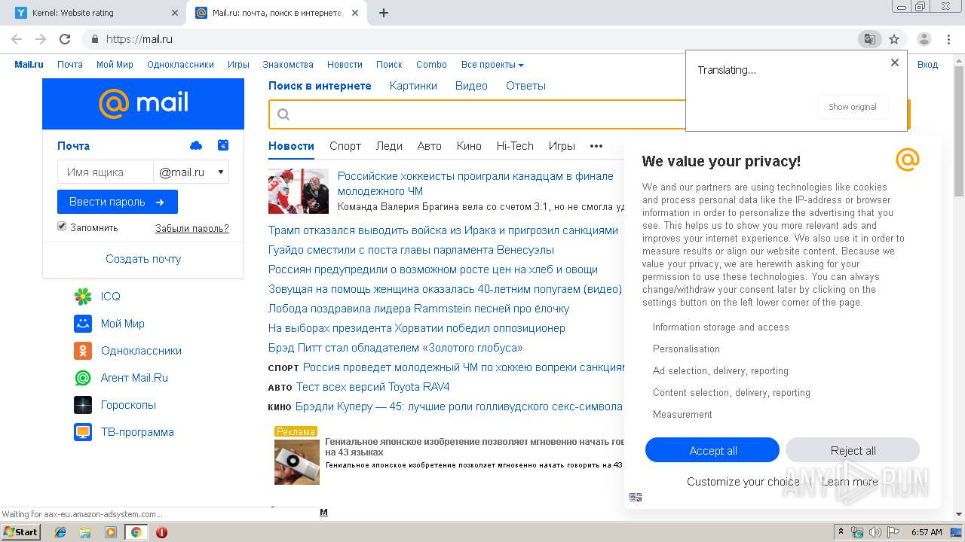965x542 pixels.
Task: Click Show original in translate popup
Action: click(x=853, y=107)
